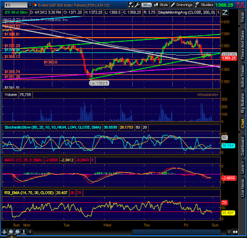Image resolution: width=247 pixels, height=238 pixels.
Task: Click in the ES symbol input field
Action: 15,5
